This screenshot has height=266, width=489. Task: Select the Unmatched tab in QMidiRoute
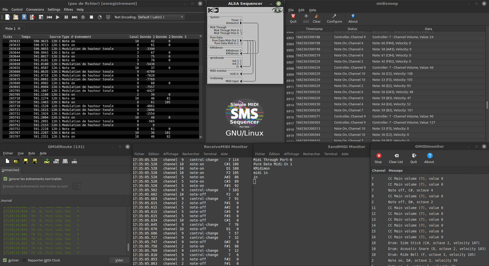pos(10,170)
